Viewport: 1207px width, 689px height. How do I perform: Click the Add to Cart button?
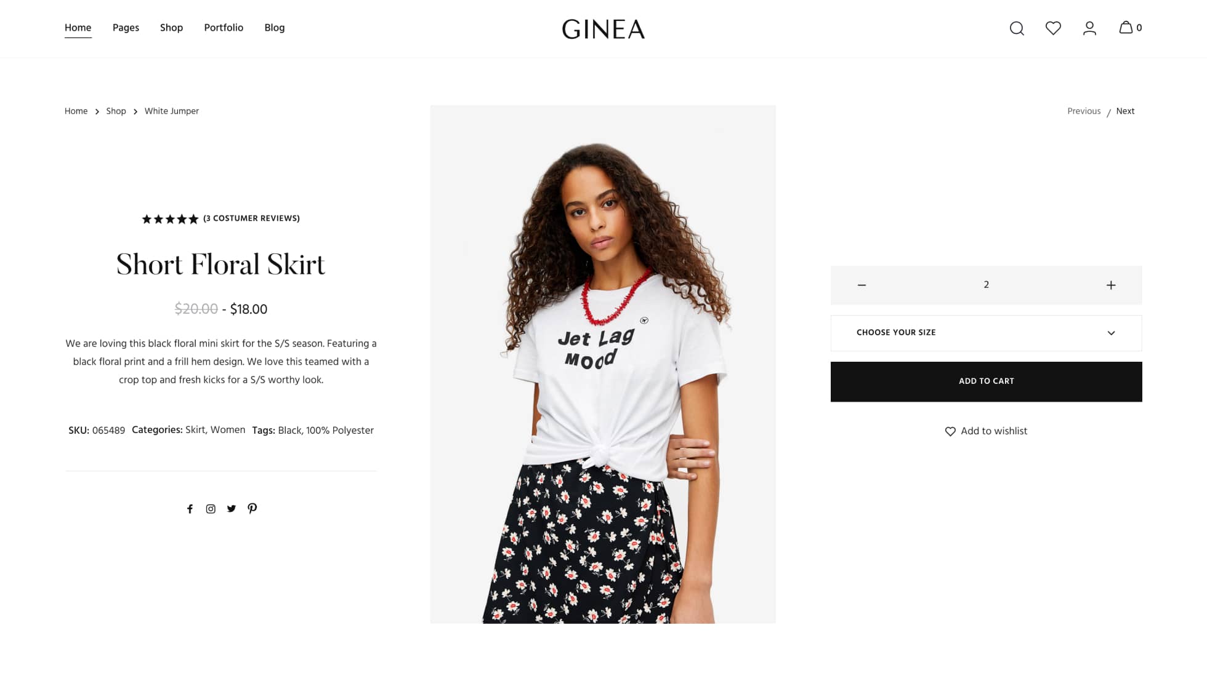coord(986,381)
